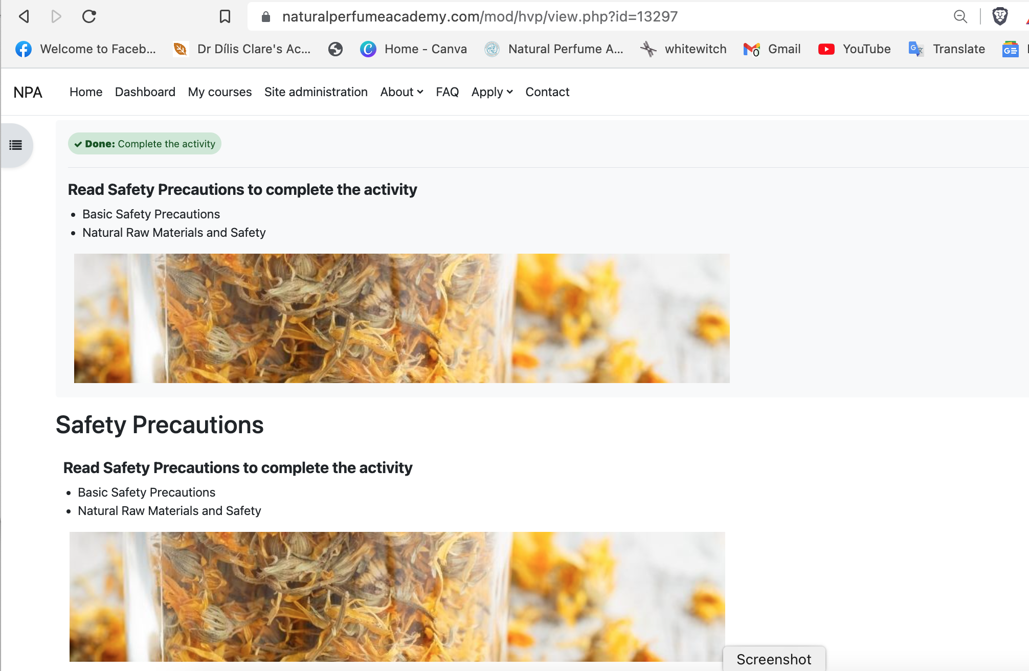1029x671 pixels.
Task: Open the My courses menu item
Action: [220, 92]
